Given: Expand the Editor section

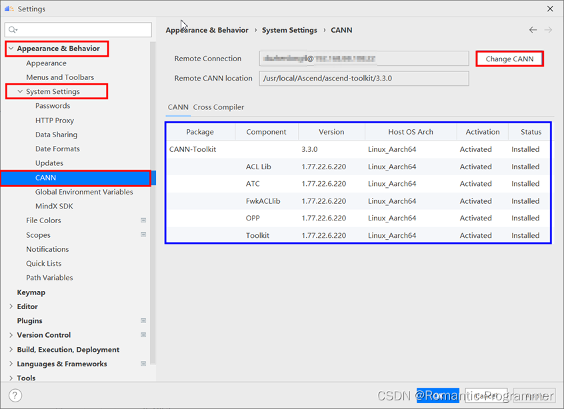Looking at the screenshot, I should [x=11, y=306].
